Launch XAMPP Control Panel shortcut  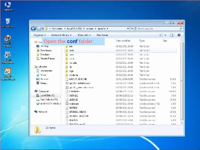(x=8, y=74)
